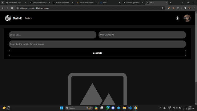Image resolution: width=197 pixels, height=111 pixels.
Task: Click the Generate button
Action: click(97, 53)
